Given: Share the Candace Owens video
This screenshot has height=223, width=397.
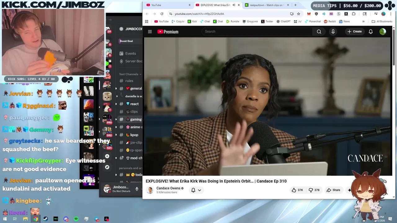Looking at the screenshot, I should pyautogui.click(x=333, y=190).
